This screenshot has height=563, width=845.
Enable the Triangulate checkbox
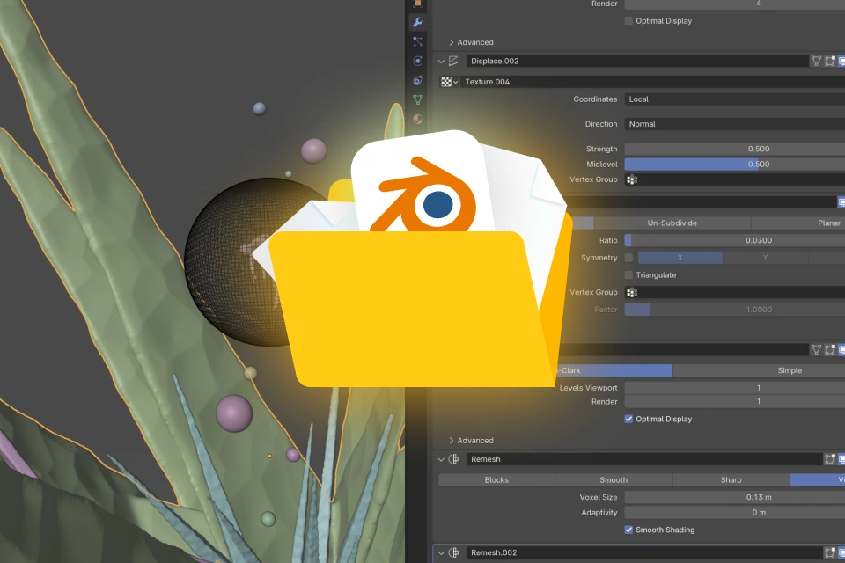coord(628,274)
